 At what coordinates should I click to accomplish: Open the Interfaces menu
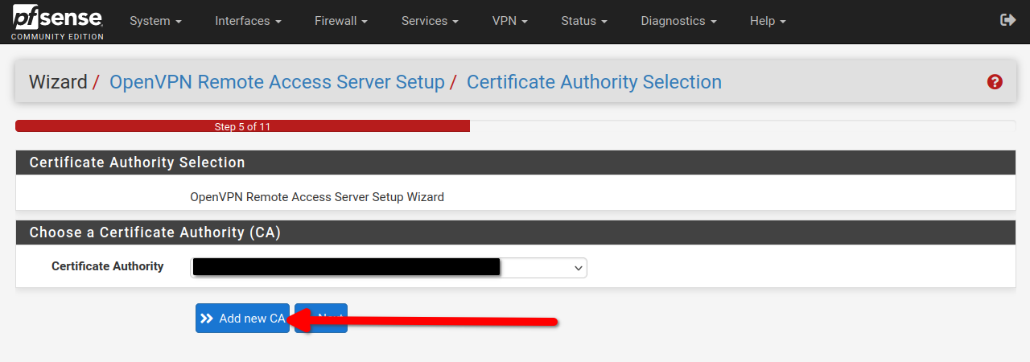(248, 21)
